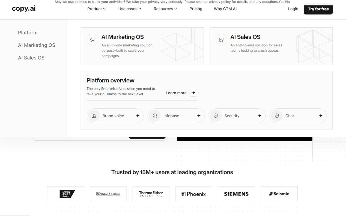This screenshot has height=216, width=346.
Task: Click the Try for free button
Action: (318, 9)
